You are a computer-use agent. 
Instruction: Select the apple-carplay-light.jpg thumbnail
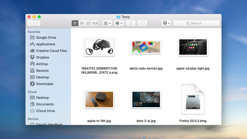[193, 47]
